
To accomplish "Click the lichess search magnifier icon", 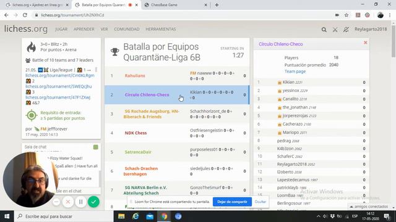I will point(324,30).
